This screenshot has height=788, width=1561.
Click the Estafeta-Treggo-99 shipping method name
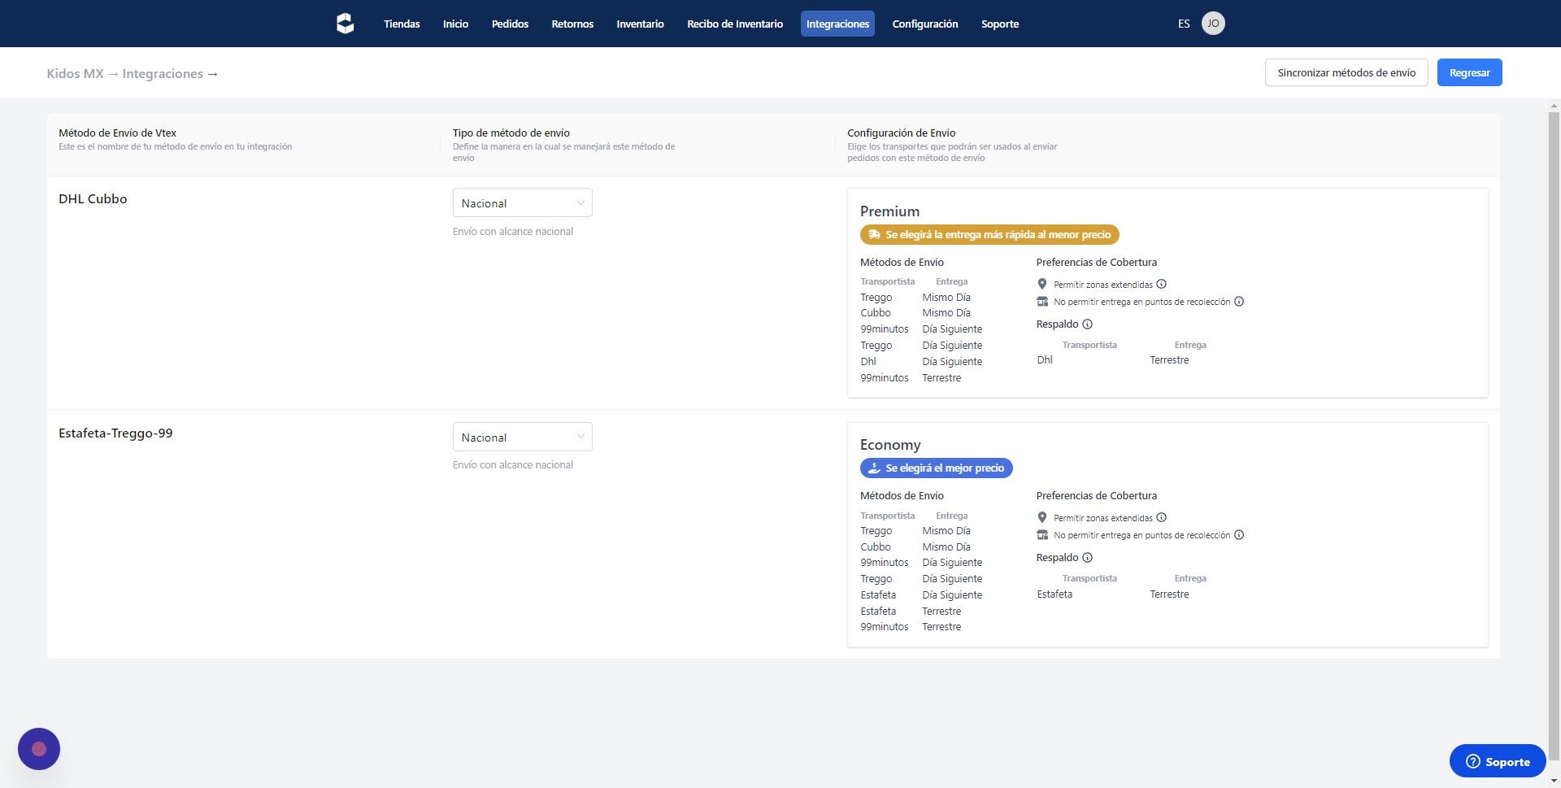pos(115,433)
